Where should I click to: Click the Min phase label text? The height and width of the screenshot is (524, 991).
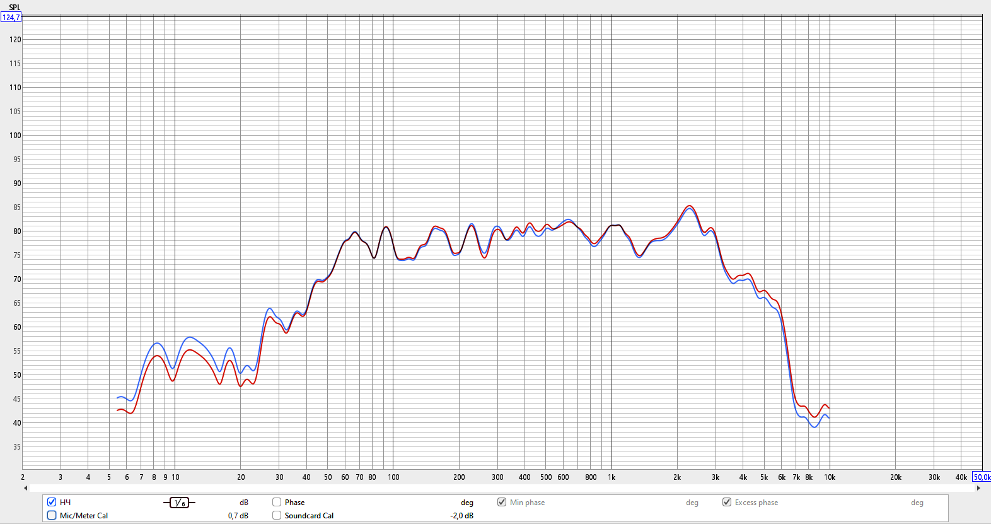[x=527, y=503]
